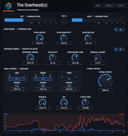The image size is (128, 136).
Task: Open the 100% scale selector
Action: pos(98,6)
